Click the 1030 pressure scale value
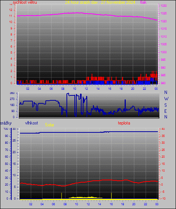The image size is (176, 209). coord(164,6)
